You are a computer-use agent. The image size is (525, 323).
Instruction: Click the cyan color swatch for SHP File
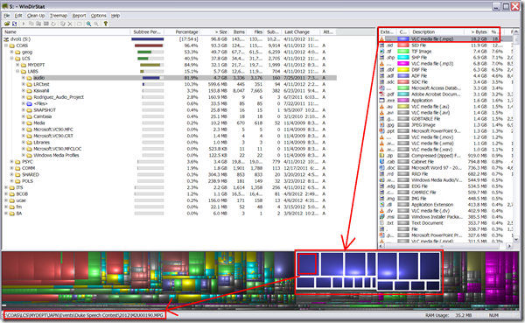(403, 58)
